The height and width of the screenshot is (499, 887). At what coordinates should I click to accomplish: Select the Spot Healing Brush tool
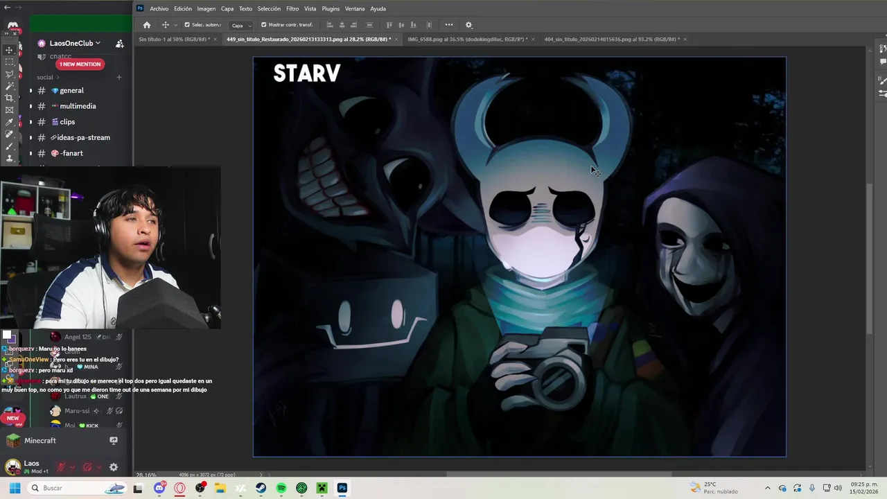pyautogui.click(x=9, y=134)
